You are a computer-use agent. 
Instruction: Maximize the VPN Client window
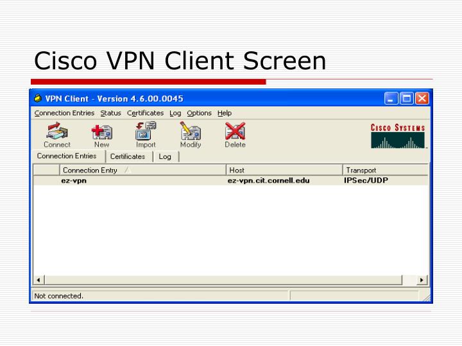coord(407,99)
